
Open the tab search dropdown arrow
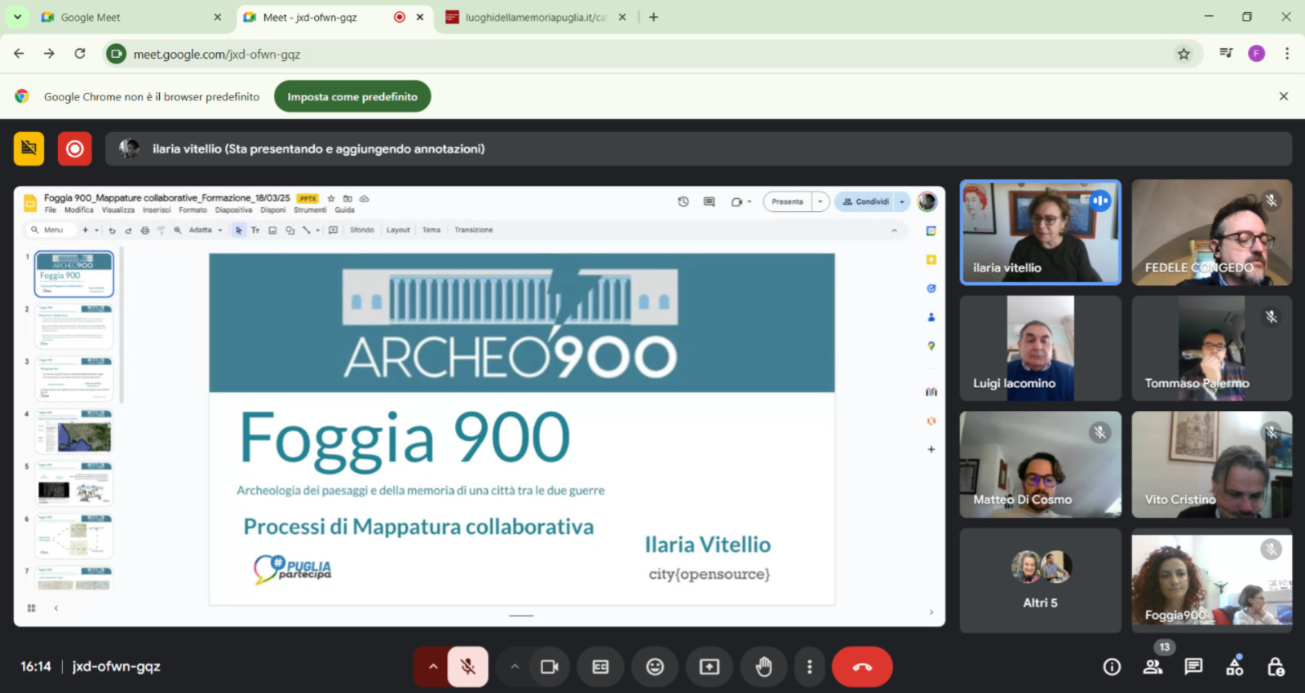pyautogui.click(x=17, y=16)
